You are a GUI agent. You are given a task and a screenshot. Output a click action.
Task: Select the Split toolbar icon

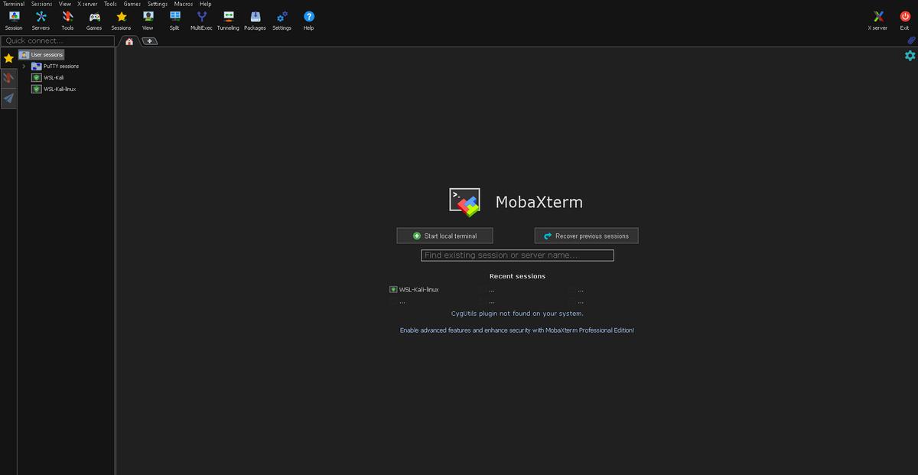[174, 20]
